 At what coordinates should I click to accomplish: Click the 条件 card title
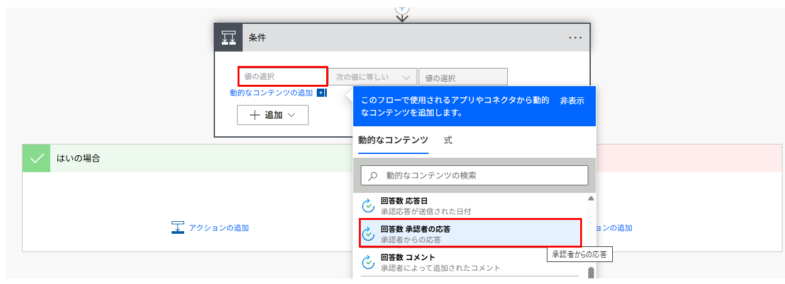(x=257, y=38)
